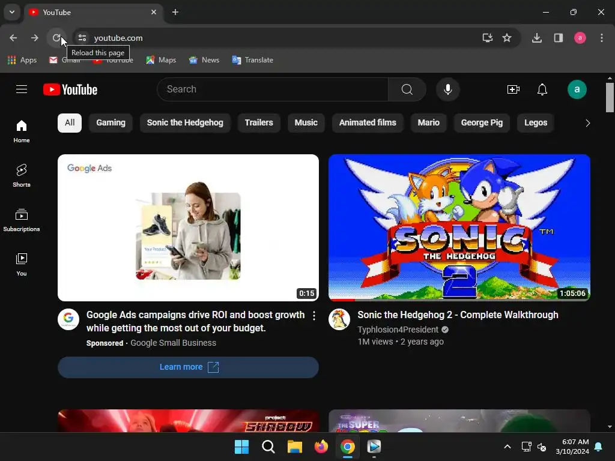Go back to the previous page
This screenshot has width=615, height=461.
(x=13, y=38)
